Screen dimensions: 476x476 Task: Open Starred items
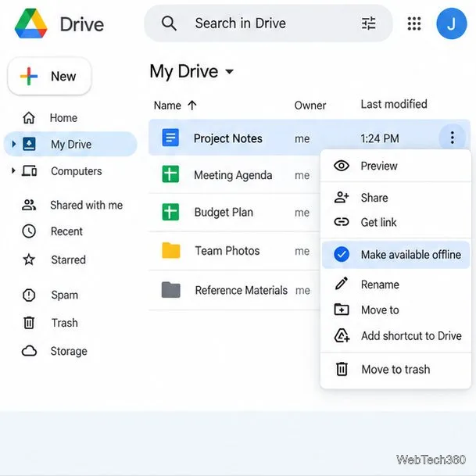(68, 259)
